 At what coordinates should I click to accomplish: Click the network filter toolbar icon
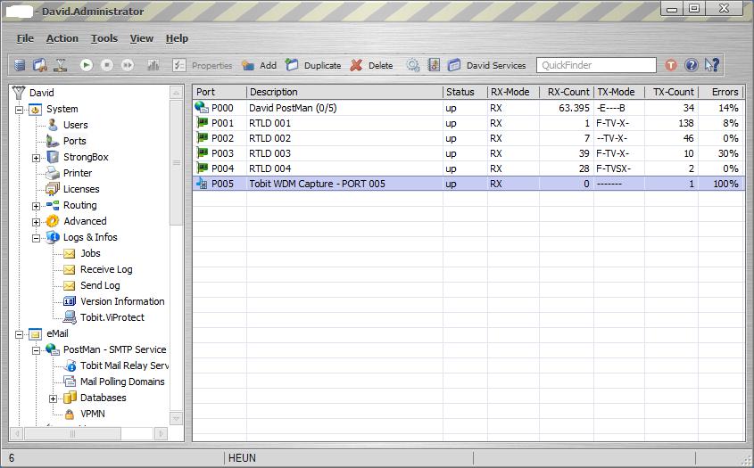click(x=61, y=65)
